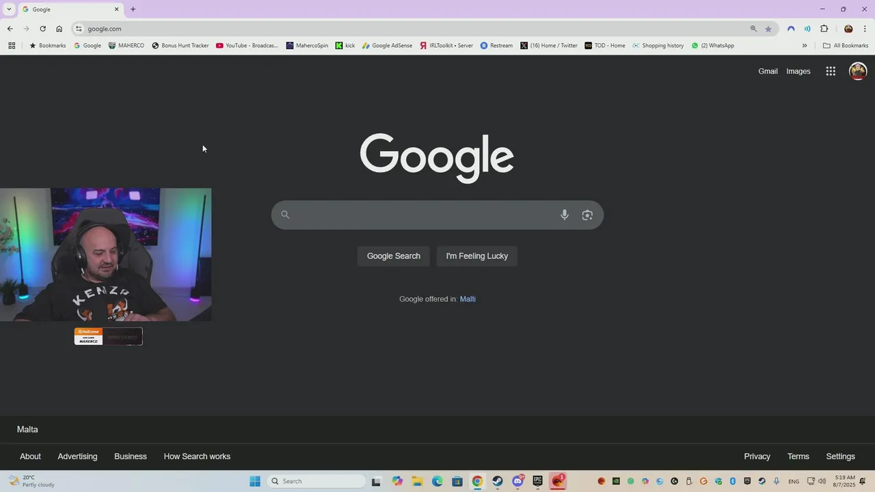The width and height of the screenshot is (875, 492).
Task: Open the tab search dropdown arrow
Action: (x=9, y=10)
